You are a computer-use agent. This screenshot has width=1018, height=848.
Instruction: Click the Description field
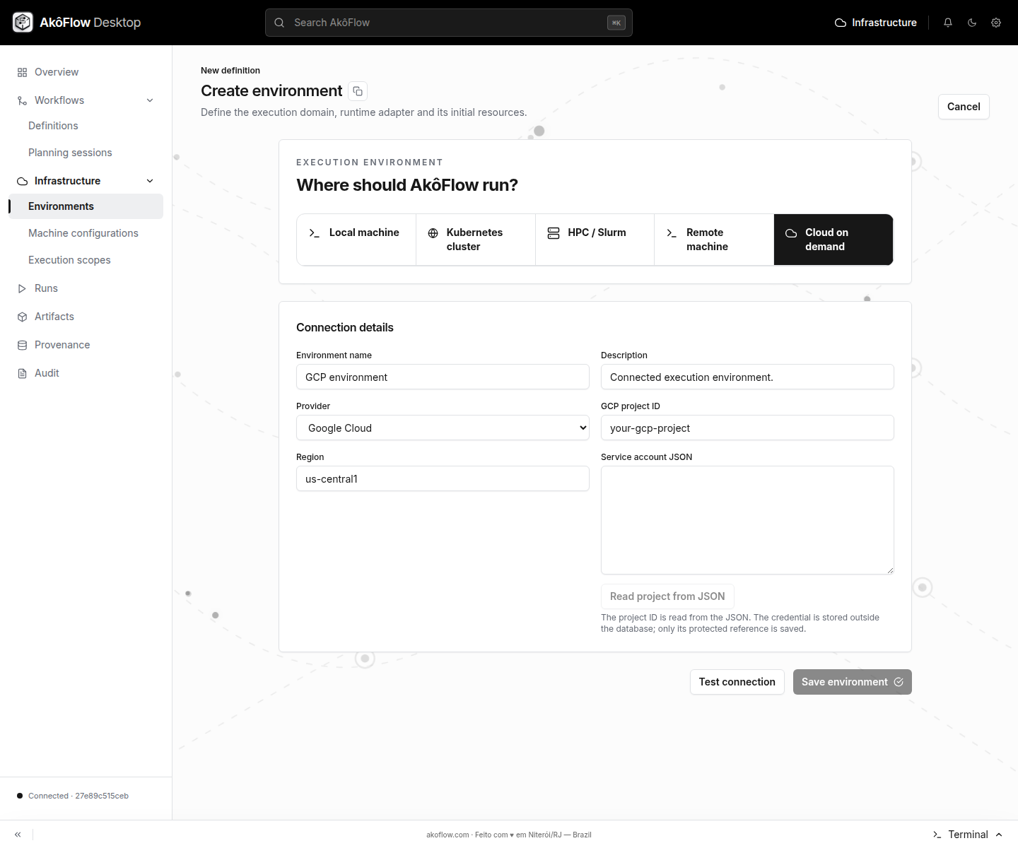point(747,377)
